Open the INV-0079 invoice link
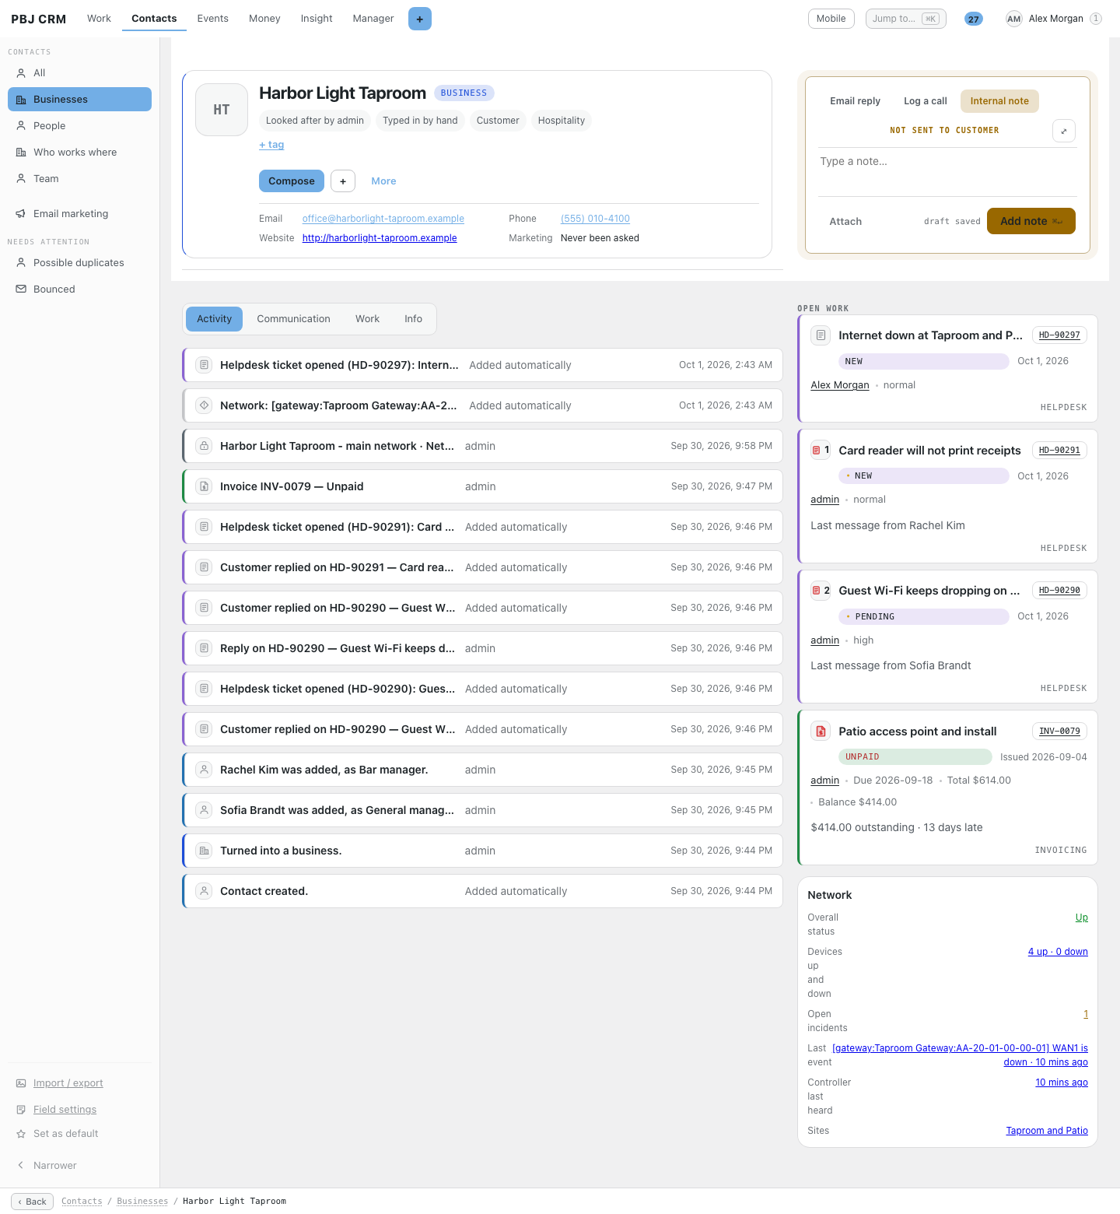 pyautogui.click(x=1059, y=732)
